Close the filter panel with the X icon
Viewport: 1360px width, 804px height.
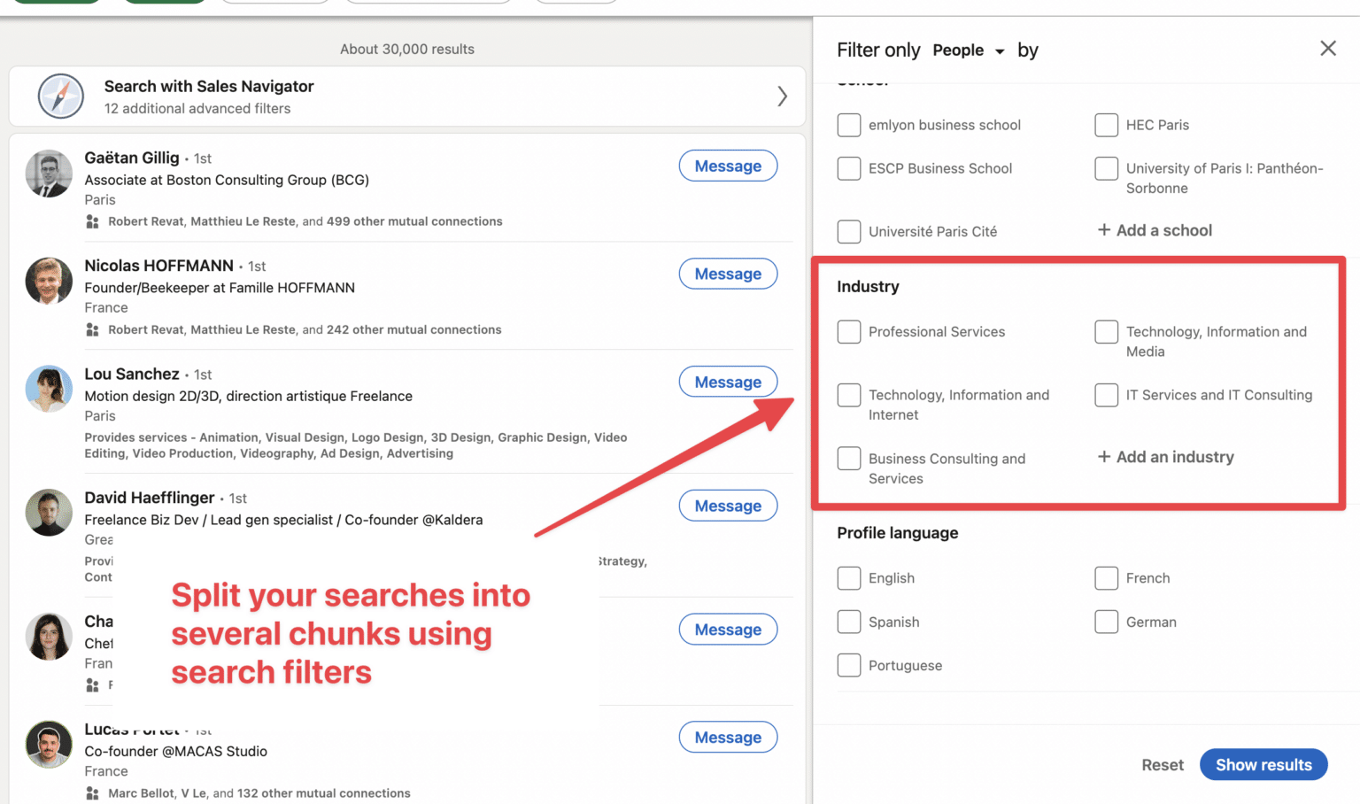[1328, 49]
